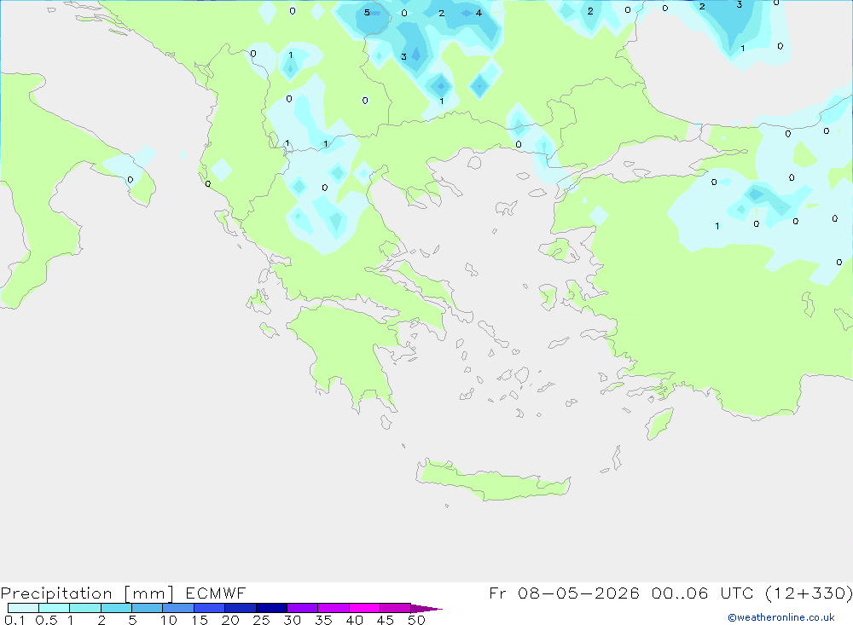853x625 pixels.
Task: Click the 'ECMWF' model label
Action: coord(216,593)
